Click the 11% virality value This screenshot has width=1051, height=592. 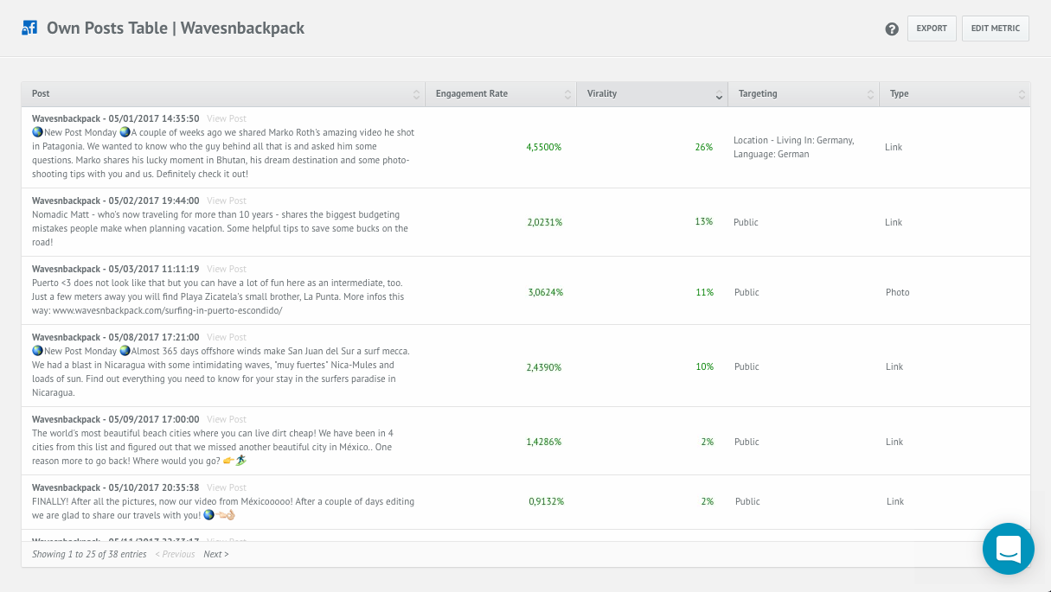click(705, 292)
